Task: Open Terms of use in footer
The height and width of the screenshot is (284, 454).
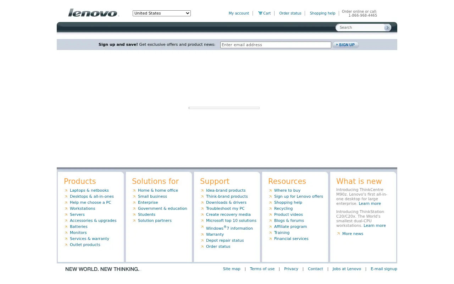Action: (262, 269)
